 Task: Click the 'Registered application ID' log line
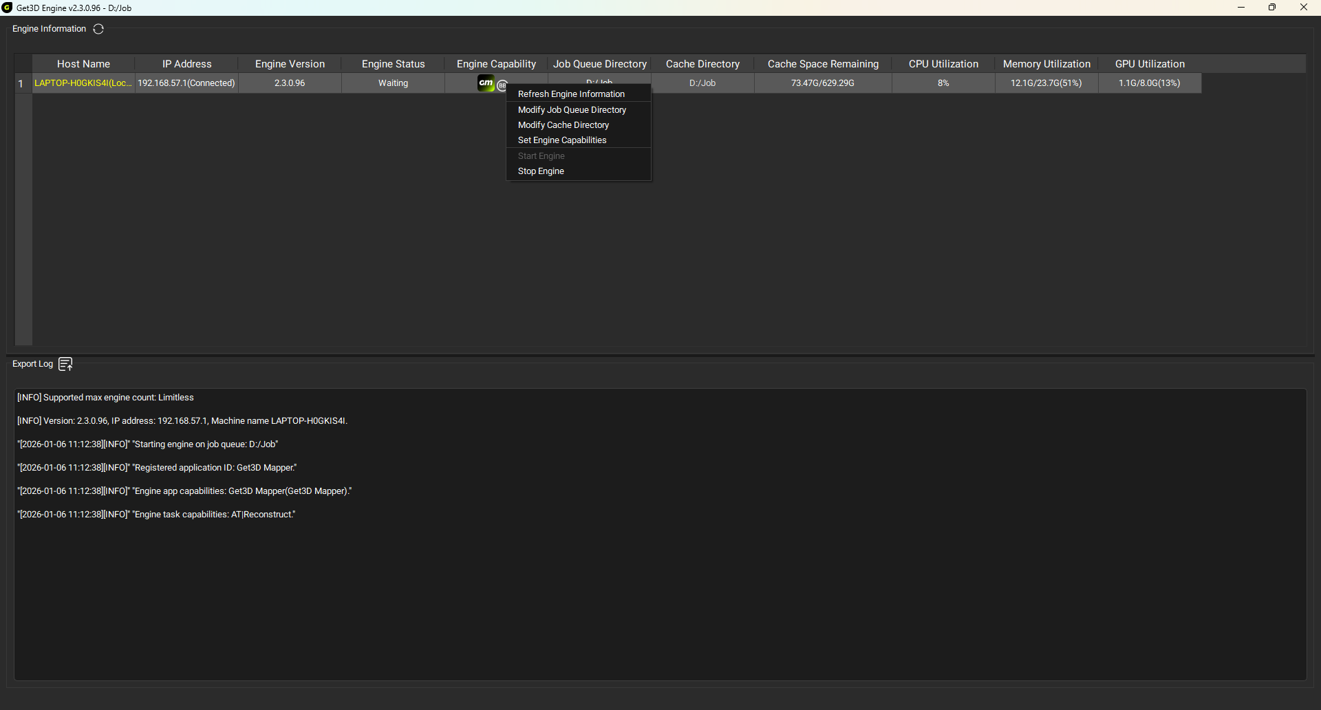click(157, 468)
